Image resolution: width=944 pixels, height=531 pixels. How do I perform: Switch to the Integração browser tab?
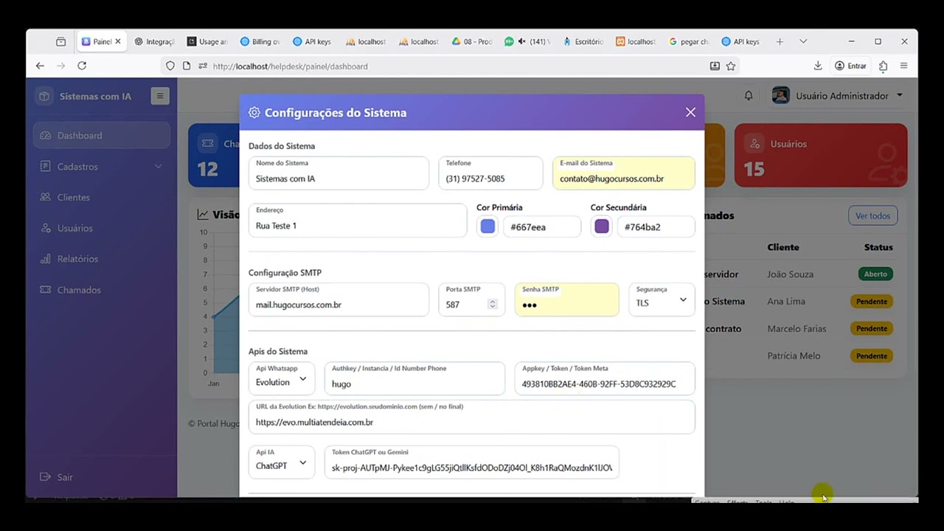155,42
